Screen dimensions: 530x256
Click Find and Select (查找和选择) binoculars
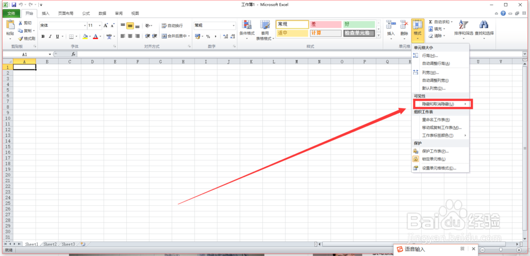point(484,24)
